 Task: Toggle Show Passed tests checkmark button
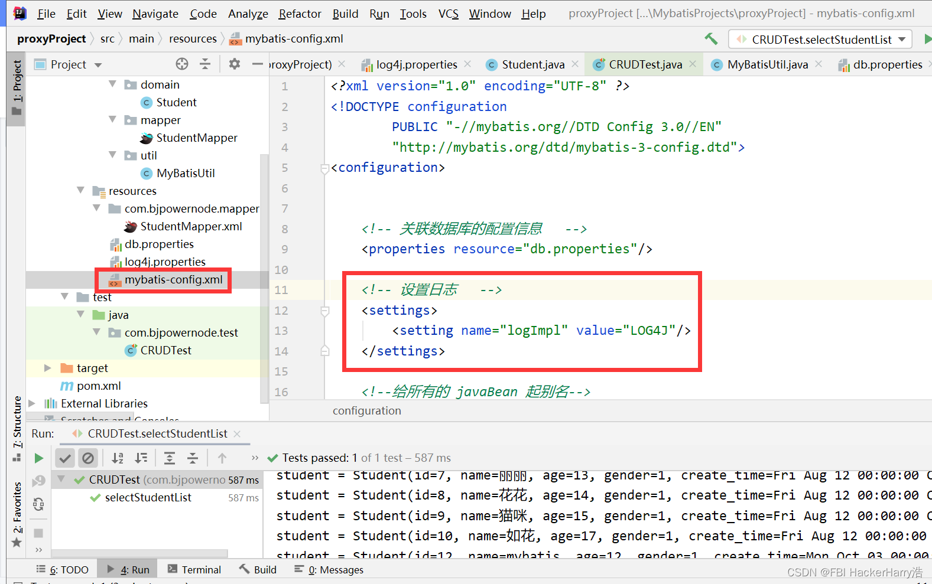(65, 458)
